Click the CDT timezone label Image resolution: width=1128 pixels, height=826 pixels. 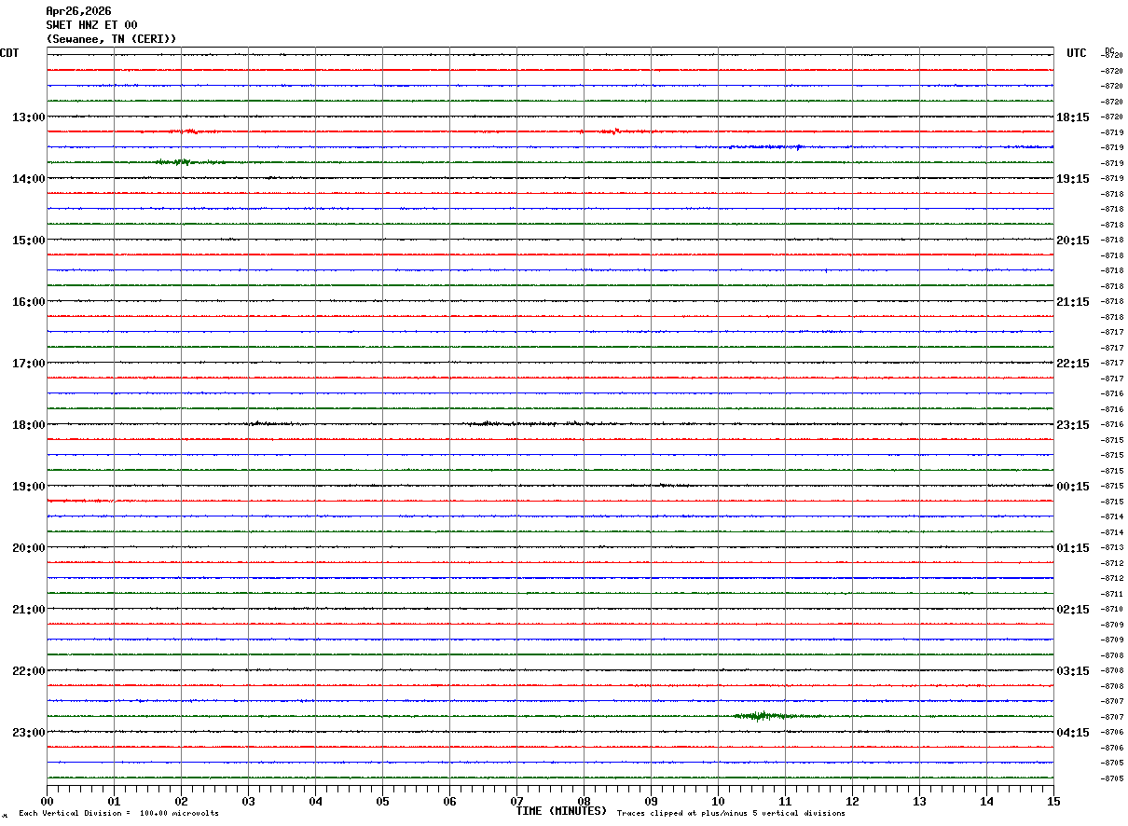point(9,53)
